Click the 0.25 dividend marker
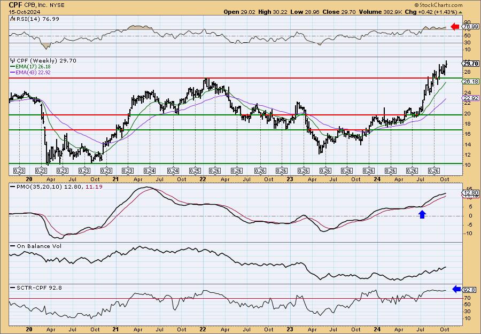Image resolution: width=481 pixels, height=334 pixels. (x=195, y=171)
